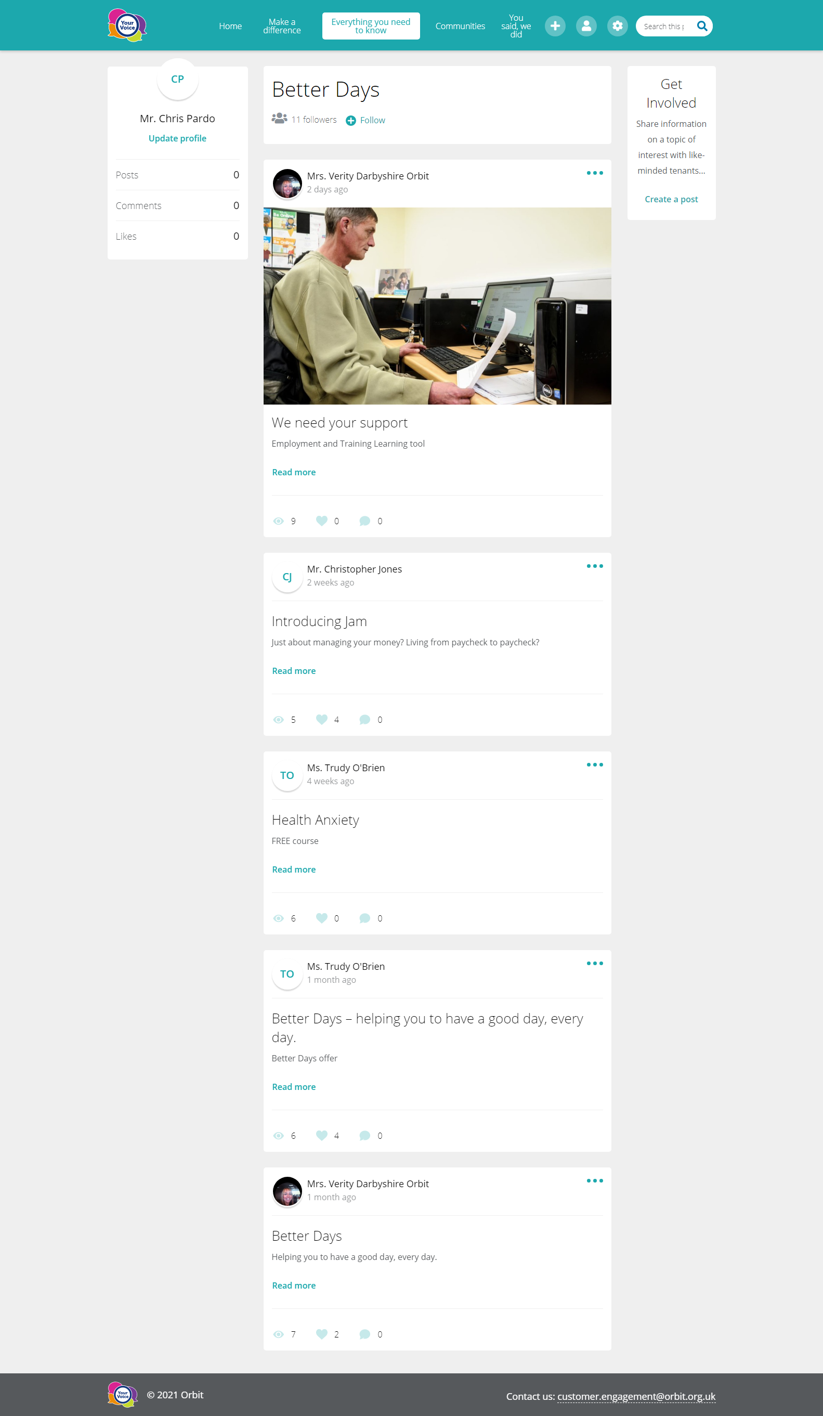Click the Your Voice logo in header
The width and height of the screenshot is (823, 1416).
[x=127, y=25]
